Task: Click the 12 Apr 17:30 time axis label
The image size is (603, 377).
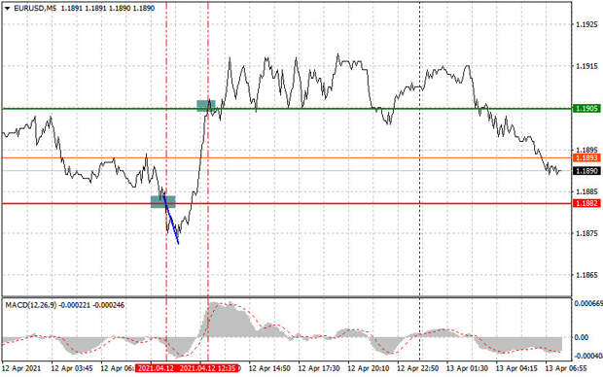Action: coord(319,368)
